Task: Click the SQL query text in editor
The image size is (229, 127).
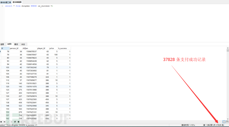Action: pyautogui.click(x=29, y=6)
